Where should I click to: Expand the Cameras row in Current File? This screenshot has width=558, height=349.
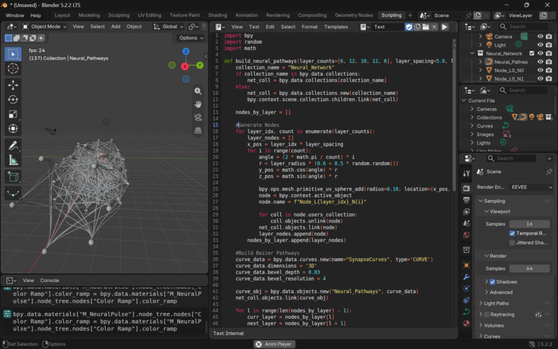pos(472,109)
